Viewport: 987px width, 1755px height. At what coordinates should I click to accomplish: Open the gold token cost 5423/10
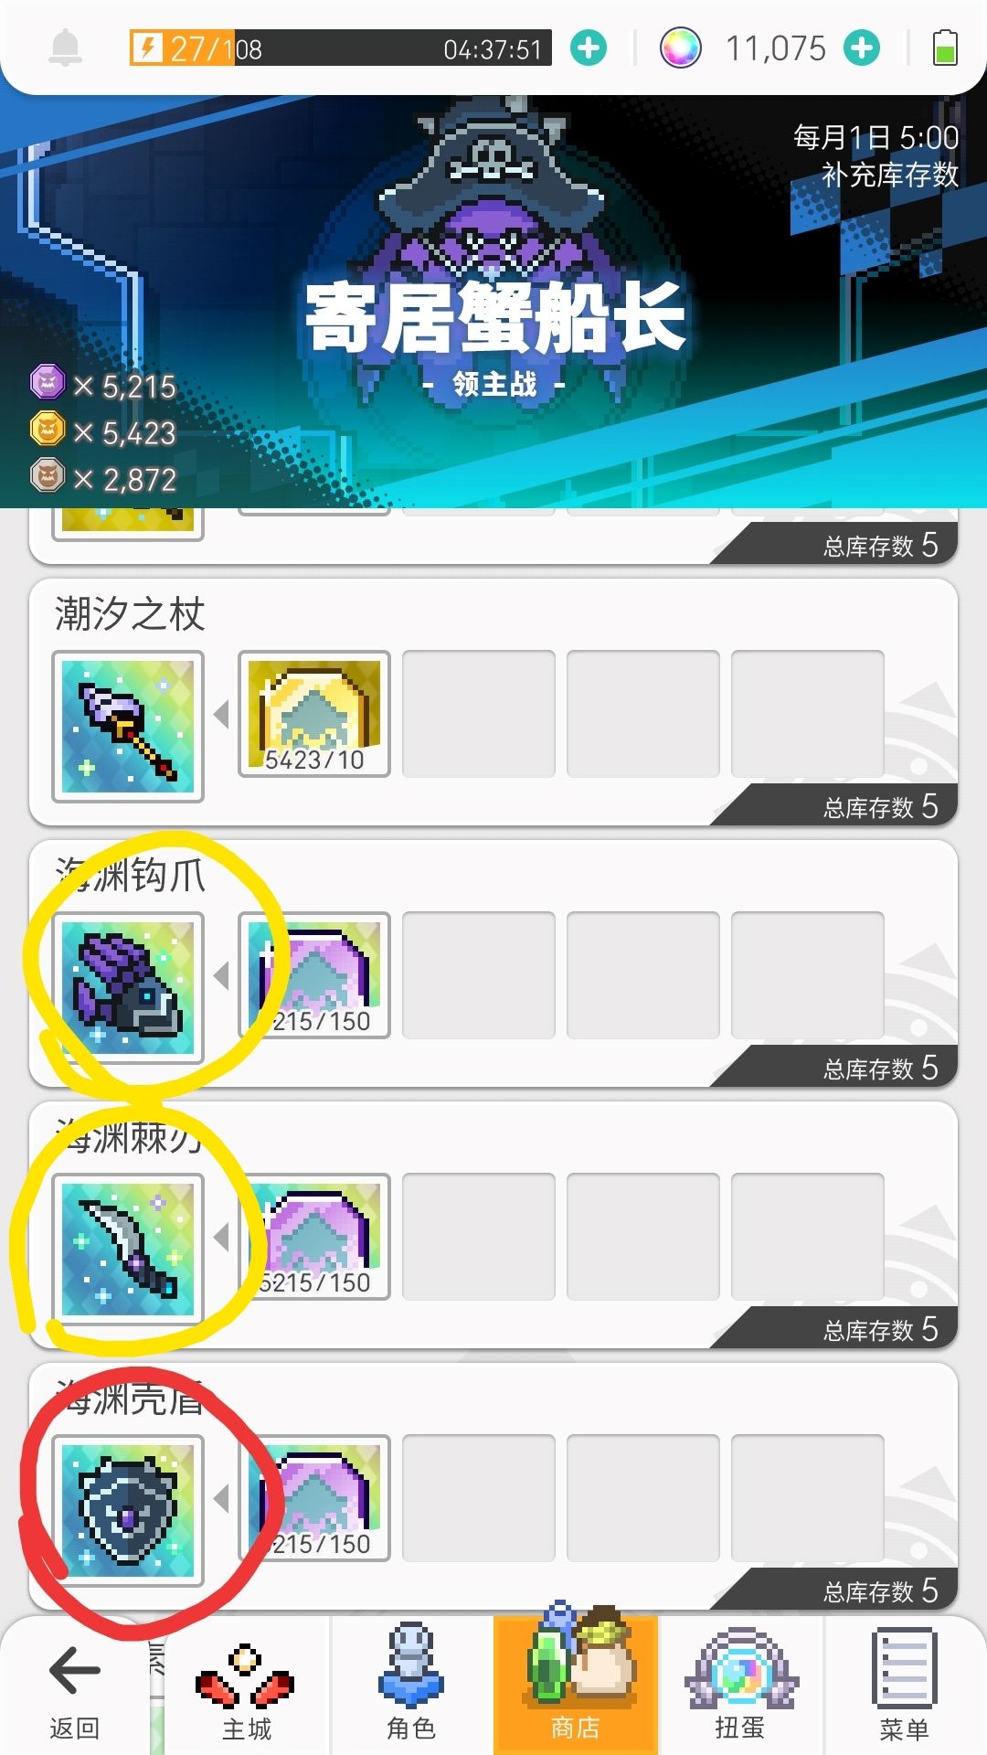pyautogui.click(x=314, y=714)
